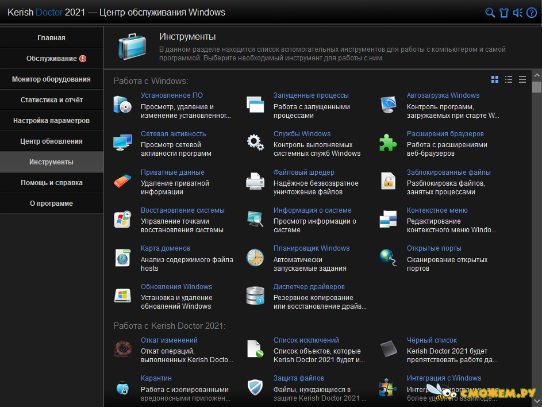Click the Сетевая активность computers icon
Screen dimensions: 542x407
pyautogui.click(x=122, y=143)
